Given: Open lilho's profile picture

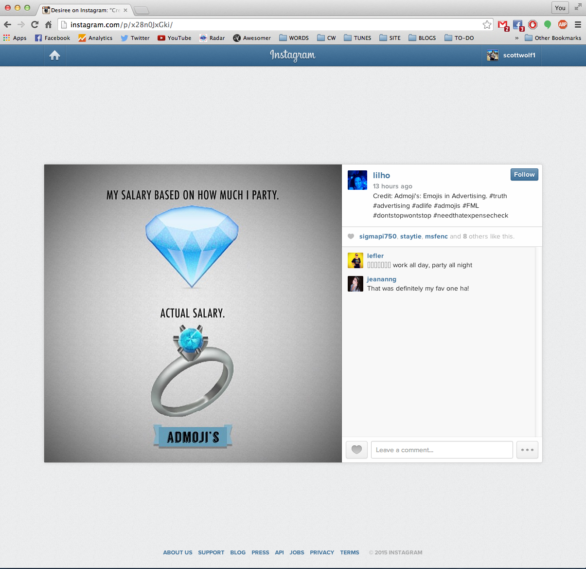Looking at the screenshot, I should [x=357, y=180].
